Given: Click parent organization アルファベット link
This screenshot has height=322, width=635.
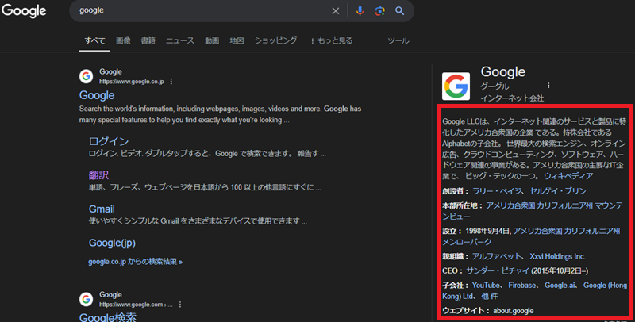Looking at the screenshot, I should pyautogui.click(x=497, y=256).
